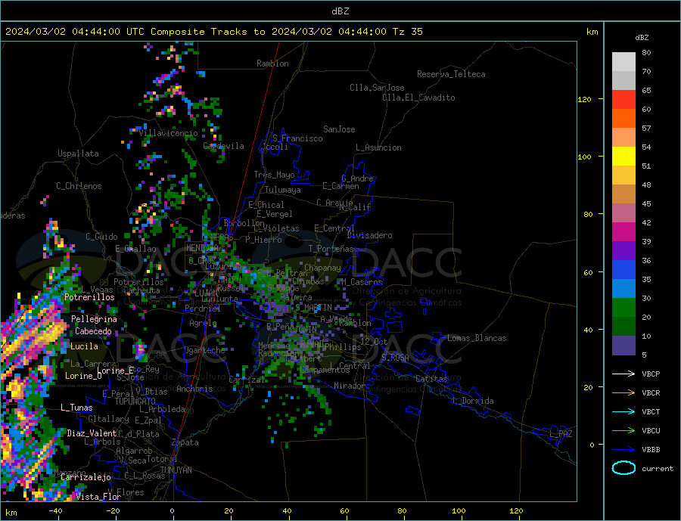Click the 'Zapata' place label
Screen dimensions: 681x521
click(x=185, y=442)
